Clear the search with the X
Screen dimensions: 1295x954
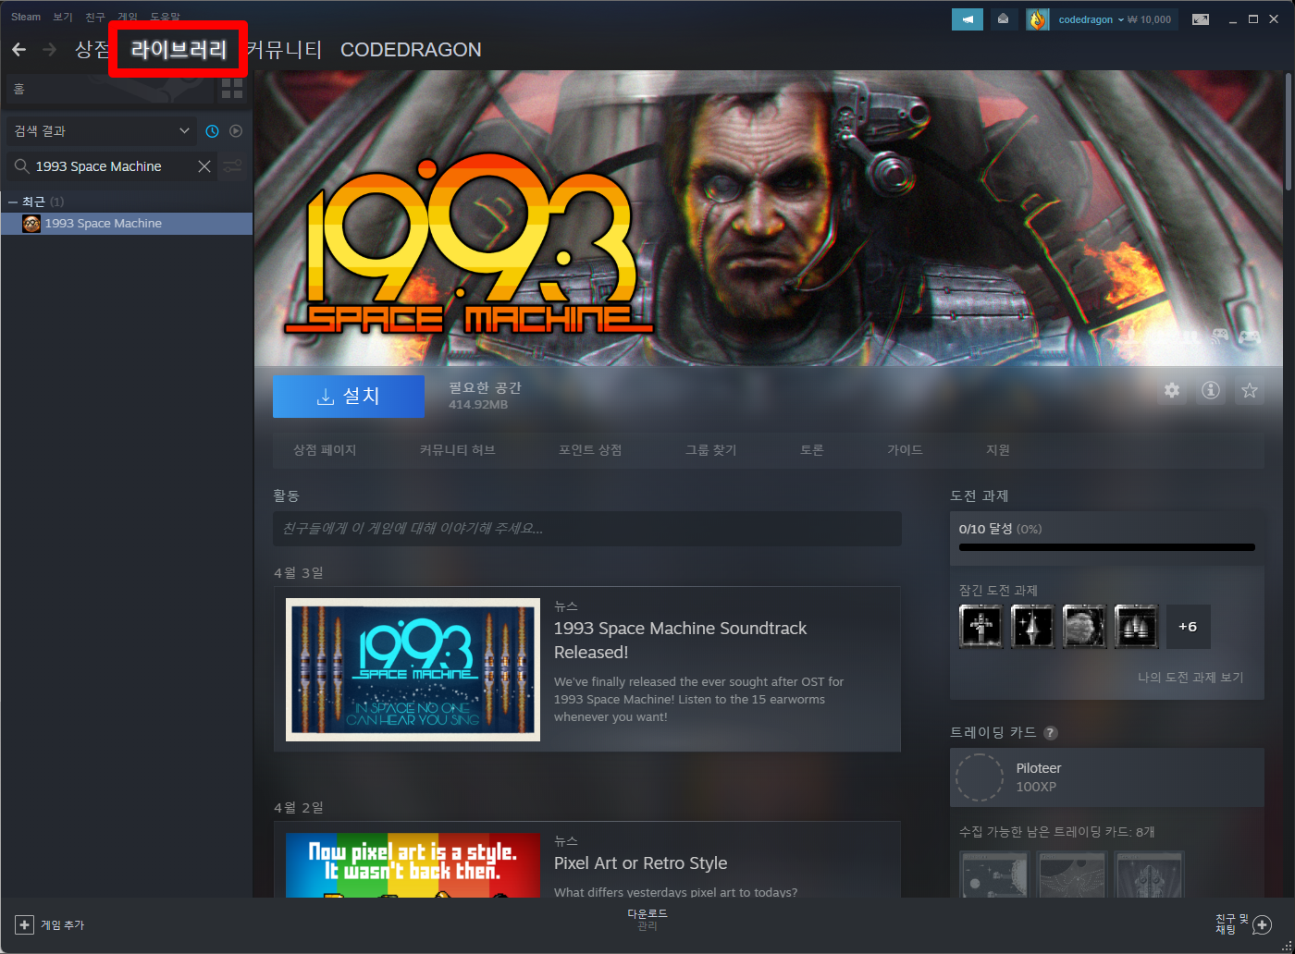[x=204, y=166]
